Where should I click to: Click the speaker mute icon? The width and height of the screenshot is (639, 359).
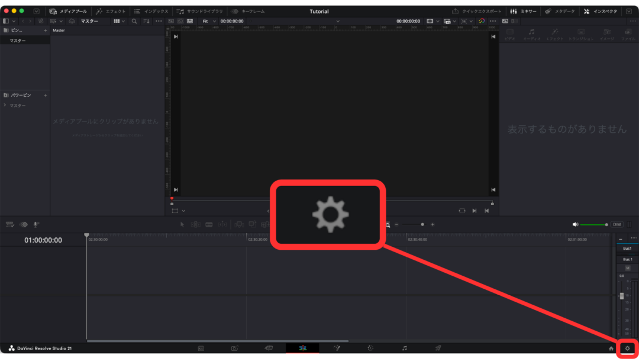click(575, 224)
